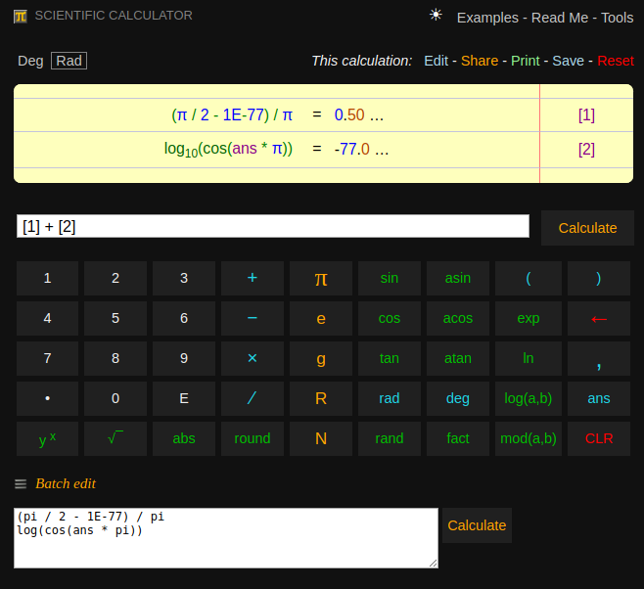
Task: Tap the fact function key
Action: 457,438
